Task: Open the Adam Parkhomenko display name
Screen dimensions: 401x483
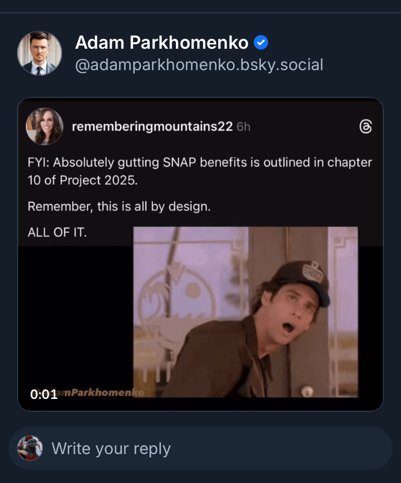Action: [x=161, y=42]
